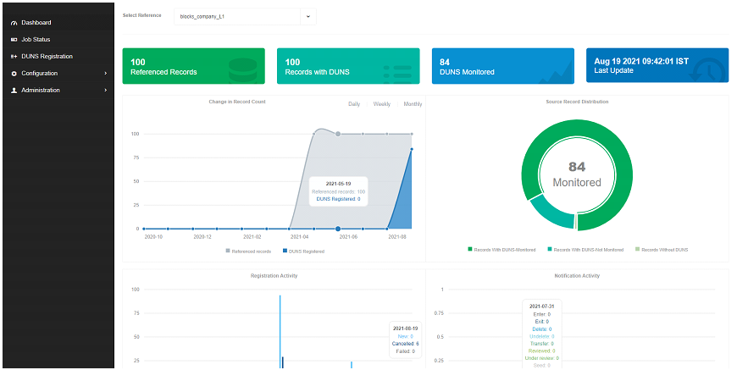
Task: Toggle Records With DUNS-Monitored legend swatch
Action: pos(470,249)
